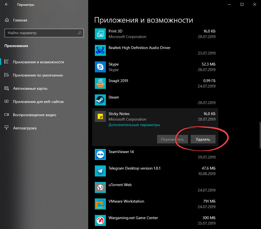Screen dimensions: 261x229
Task: Click the Snagit 2019 app icon
Action: pos(100,83)
